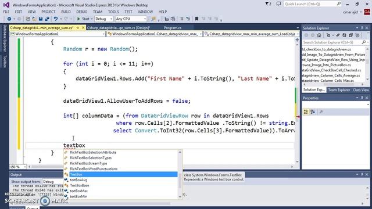372x209 pixels.
Task: Close the active document tab
Action: click(83, 28)
